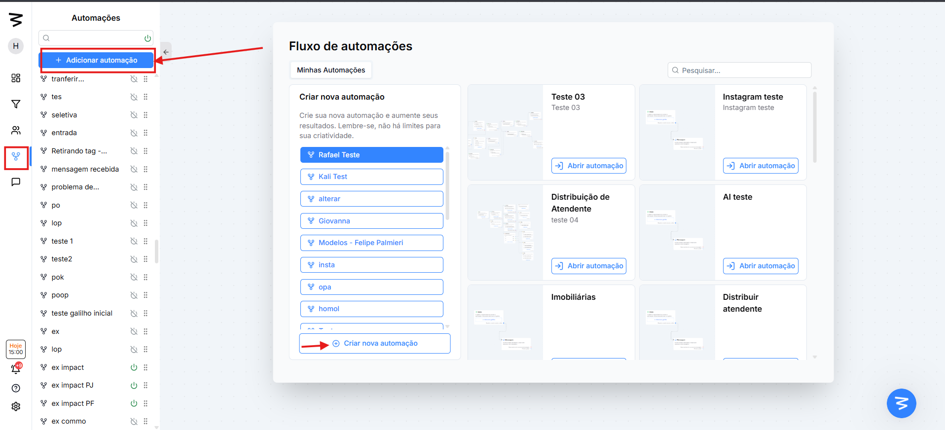Image resolution: width=945 pixels, height=430 pixels.
Task: Open the funnel icon in left sidebar
Action: [x=16, y=104]
